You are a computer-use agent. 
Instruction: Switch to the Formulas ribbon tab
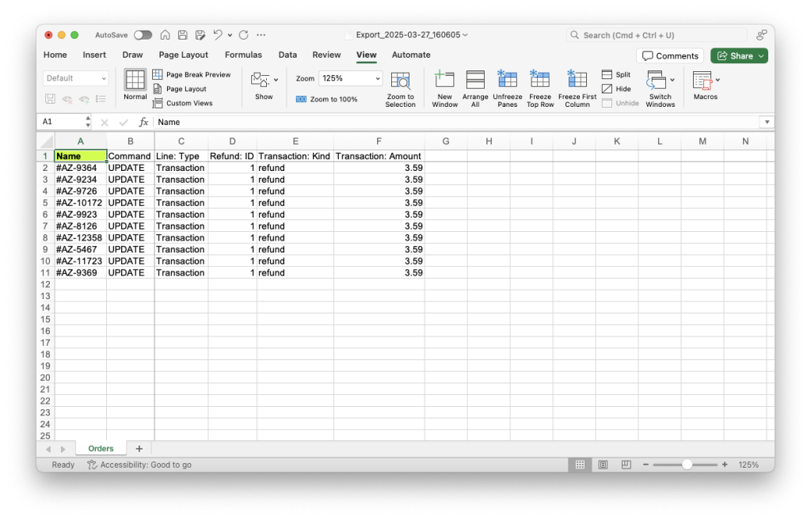[x=243, y=55]
